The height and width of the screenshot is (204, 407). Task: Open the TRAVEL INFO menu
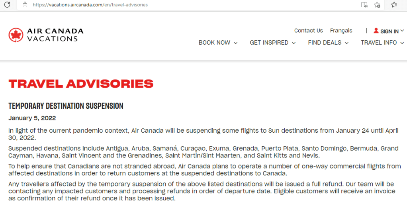tap(379, 43)
